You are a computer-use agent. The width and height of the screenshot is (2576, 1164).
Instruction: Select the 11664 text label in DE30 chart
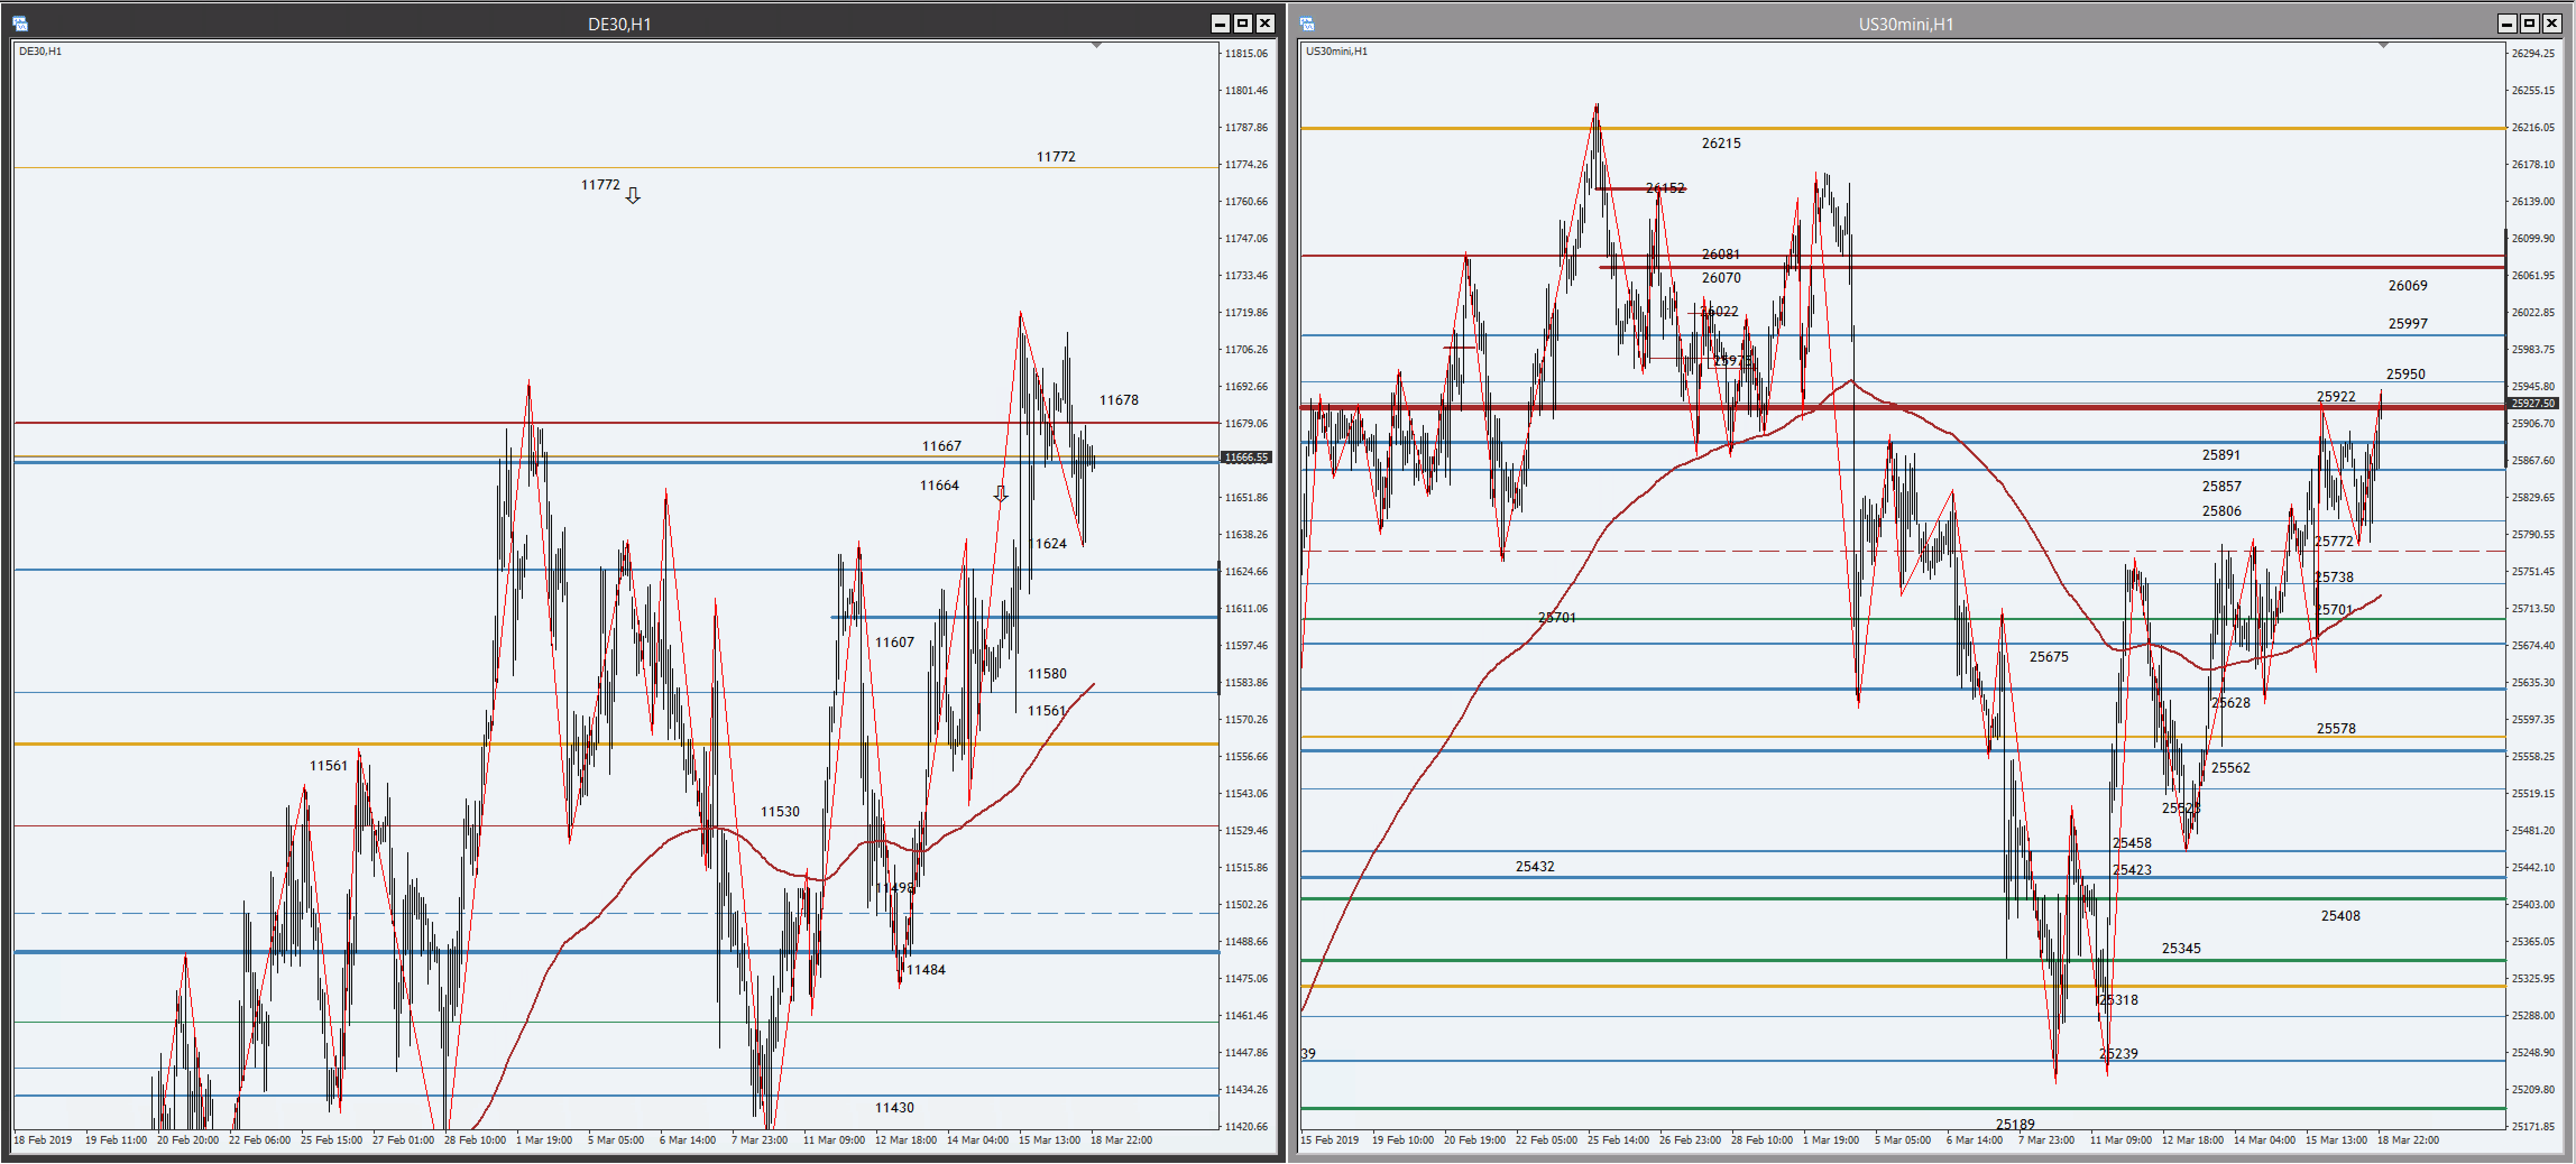pyautogui.click(x=939, y=486)
